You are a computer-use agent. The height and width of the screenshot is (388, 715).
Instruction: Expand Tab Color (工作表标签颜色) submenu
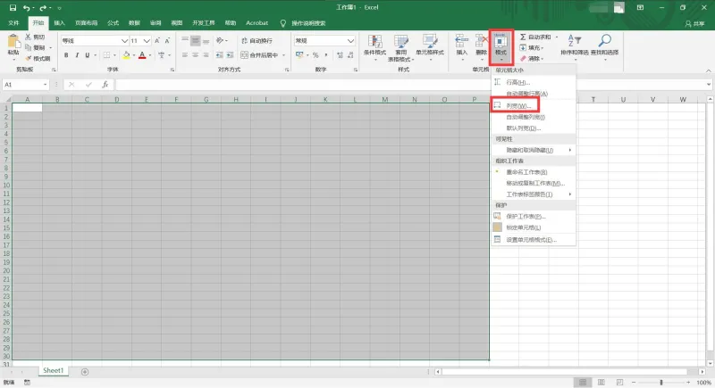click(x=533, y=194)
